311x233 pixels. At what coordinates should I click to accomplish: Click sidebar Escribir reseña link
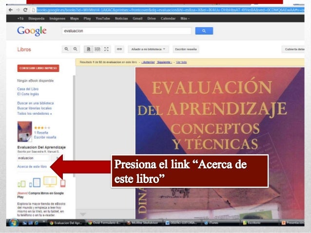point(45,137)
